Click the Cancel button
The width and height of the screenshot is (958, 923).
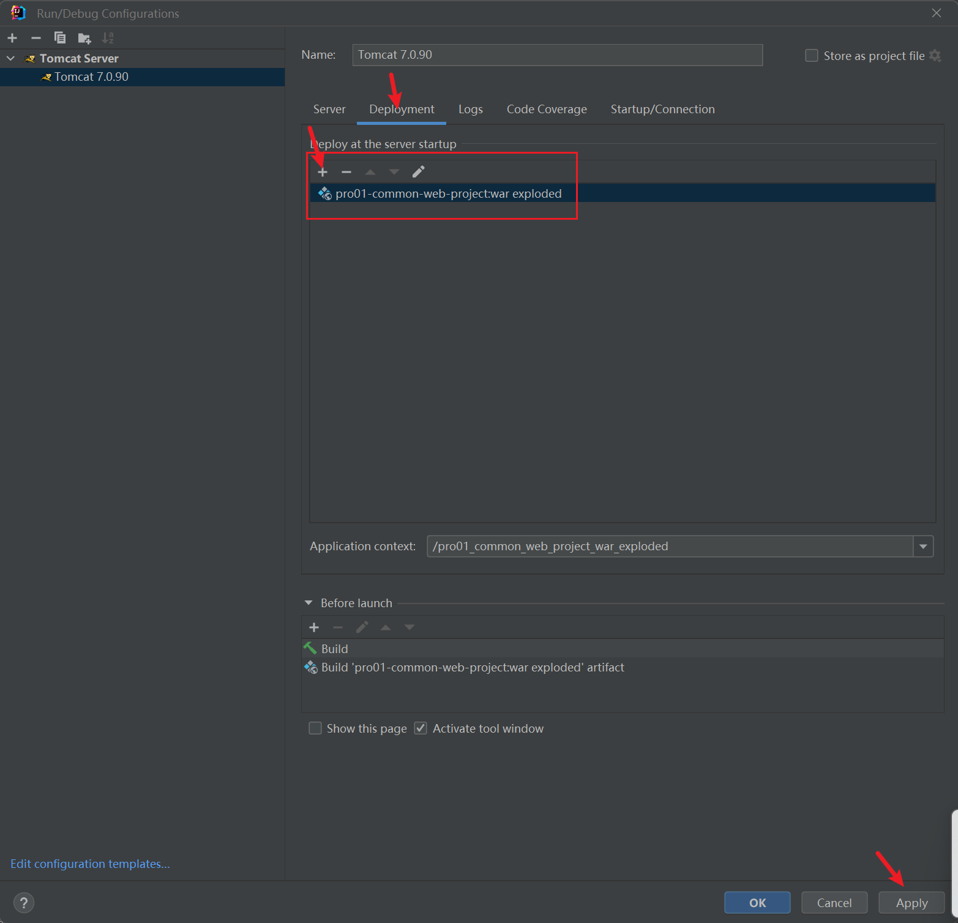point(834,903)
